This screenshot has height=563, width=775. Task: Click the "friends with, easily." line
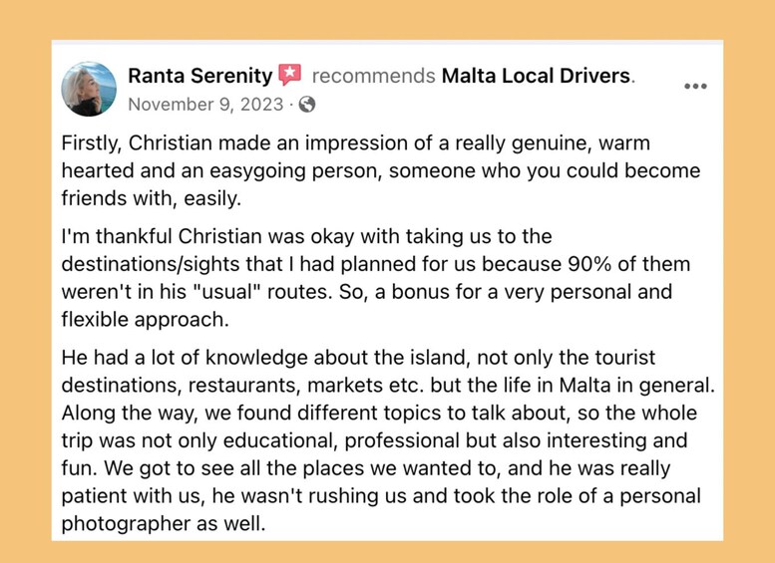151,199
